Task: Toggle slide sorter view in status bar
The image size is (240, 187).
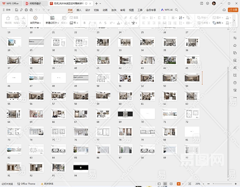Action: (x=165, y=184)
